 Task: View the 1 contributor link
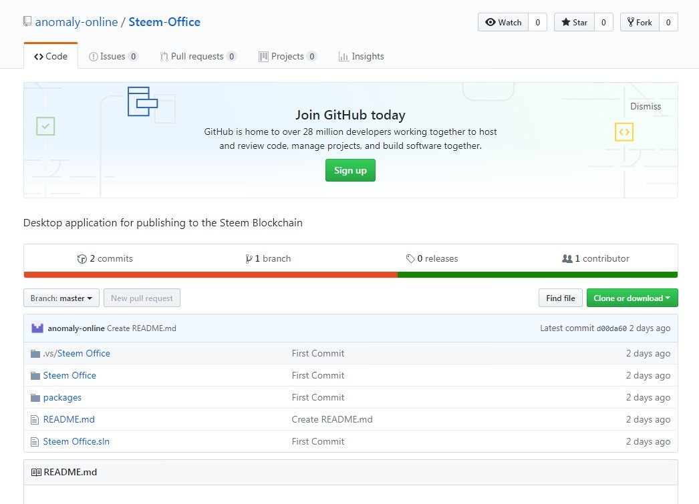pyautogui.click(x=595, y=259)
